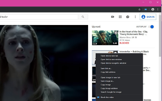
Task: Click in the YouTube search field
Action: pyautogui.click(x=39, y=17)
